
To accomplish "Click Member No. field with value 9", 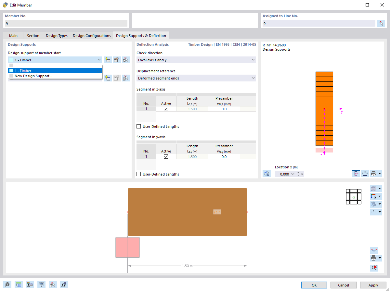I will [x=66, y=23].
